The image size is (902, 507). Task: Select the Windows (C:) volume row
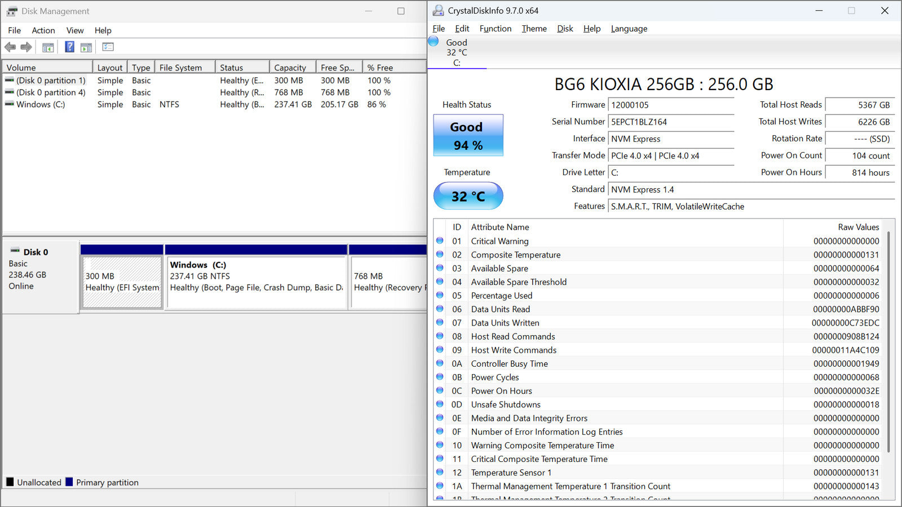41,105
